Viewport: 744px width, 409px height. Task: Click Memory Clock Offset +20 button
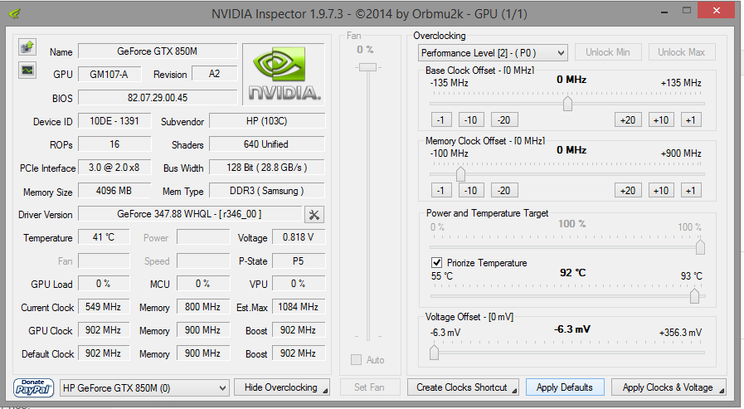(x=628, y=191)
